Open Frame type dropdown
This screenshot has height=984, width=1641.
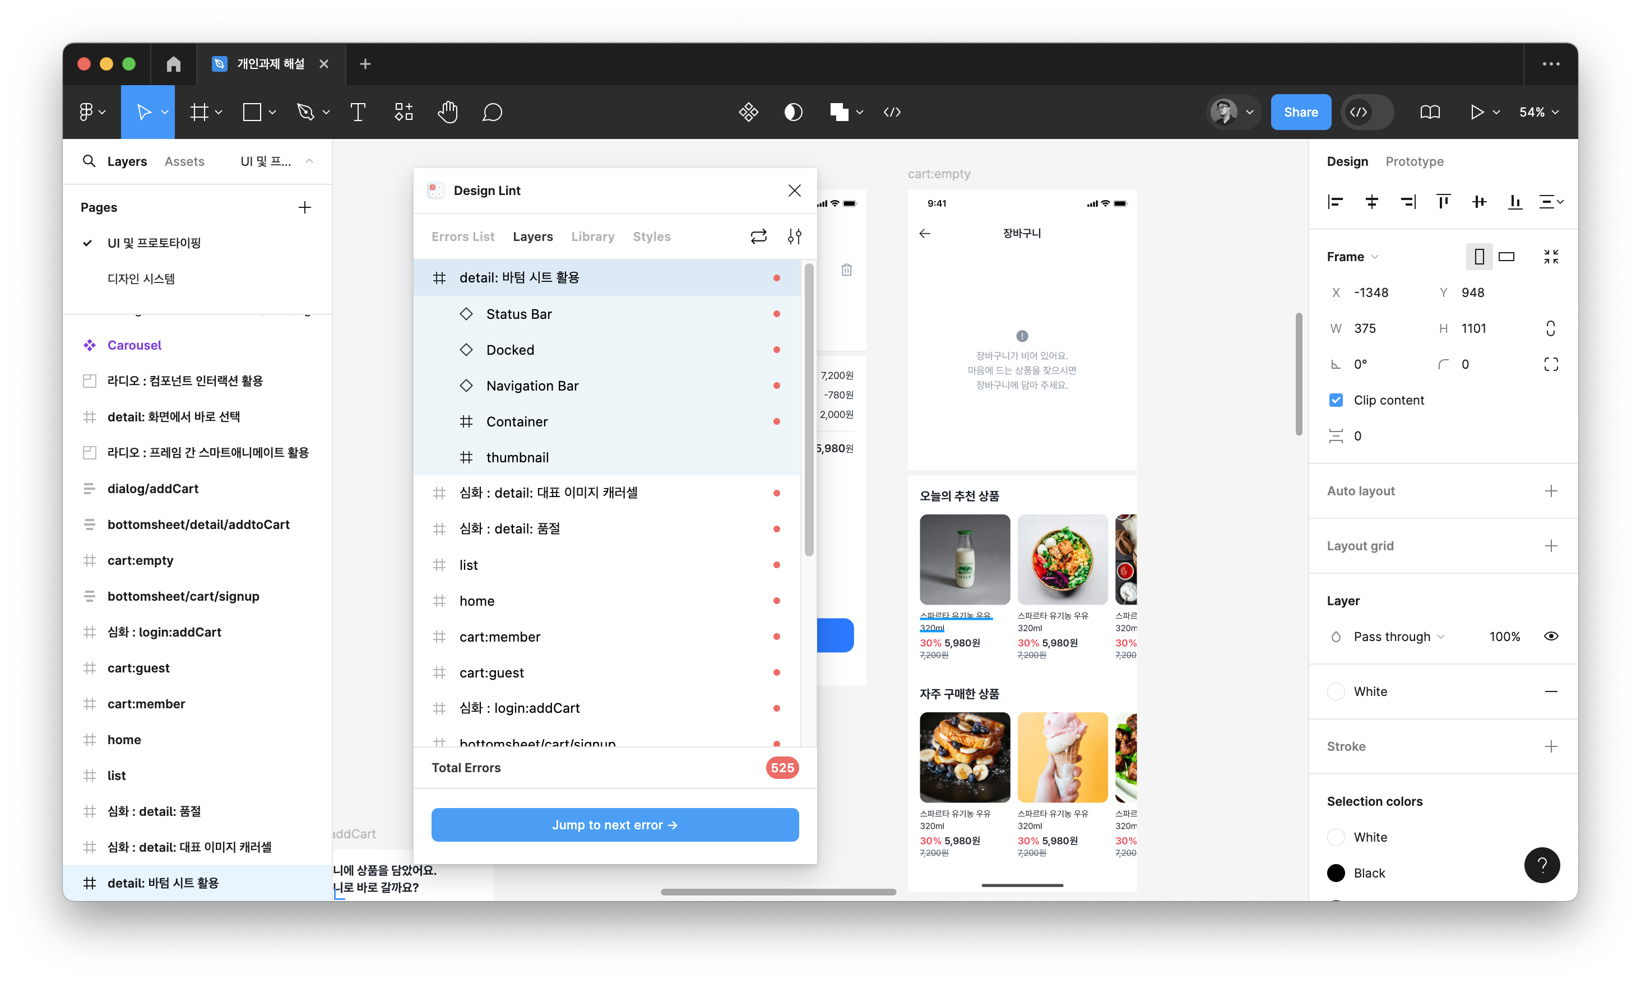coord(1352,257)
